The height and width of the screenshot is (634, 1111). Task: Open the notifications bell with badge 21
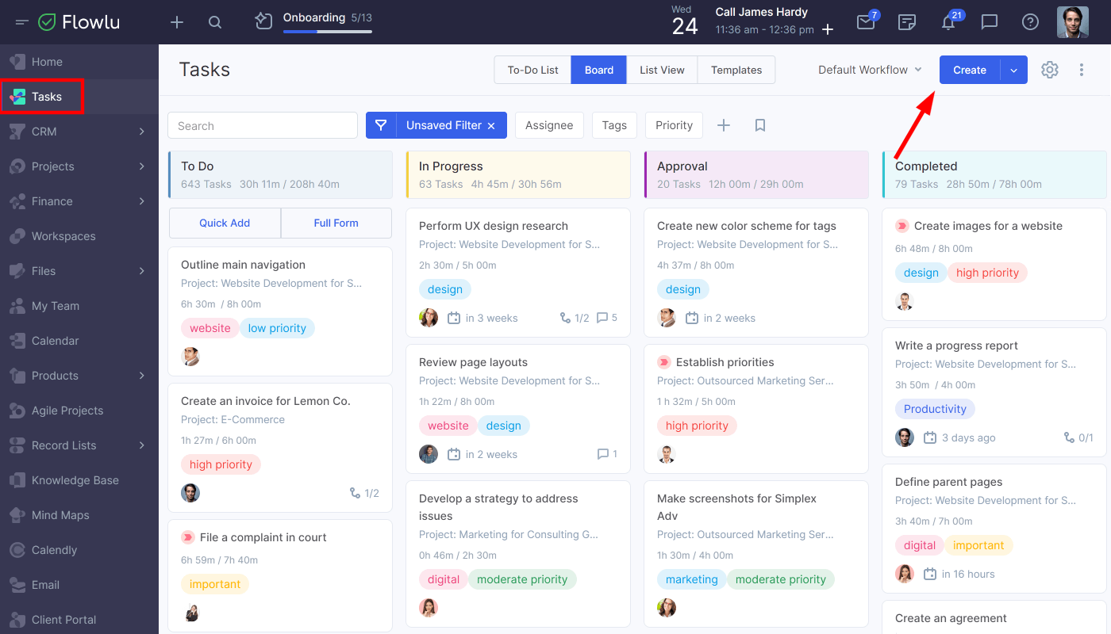pos(948,22)
